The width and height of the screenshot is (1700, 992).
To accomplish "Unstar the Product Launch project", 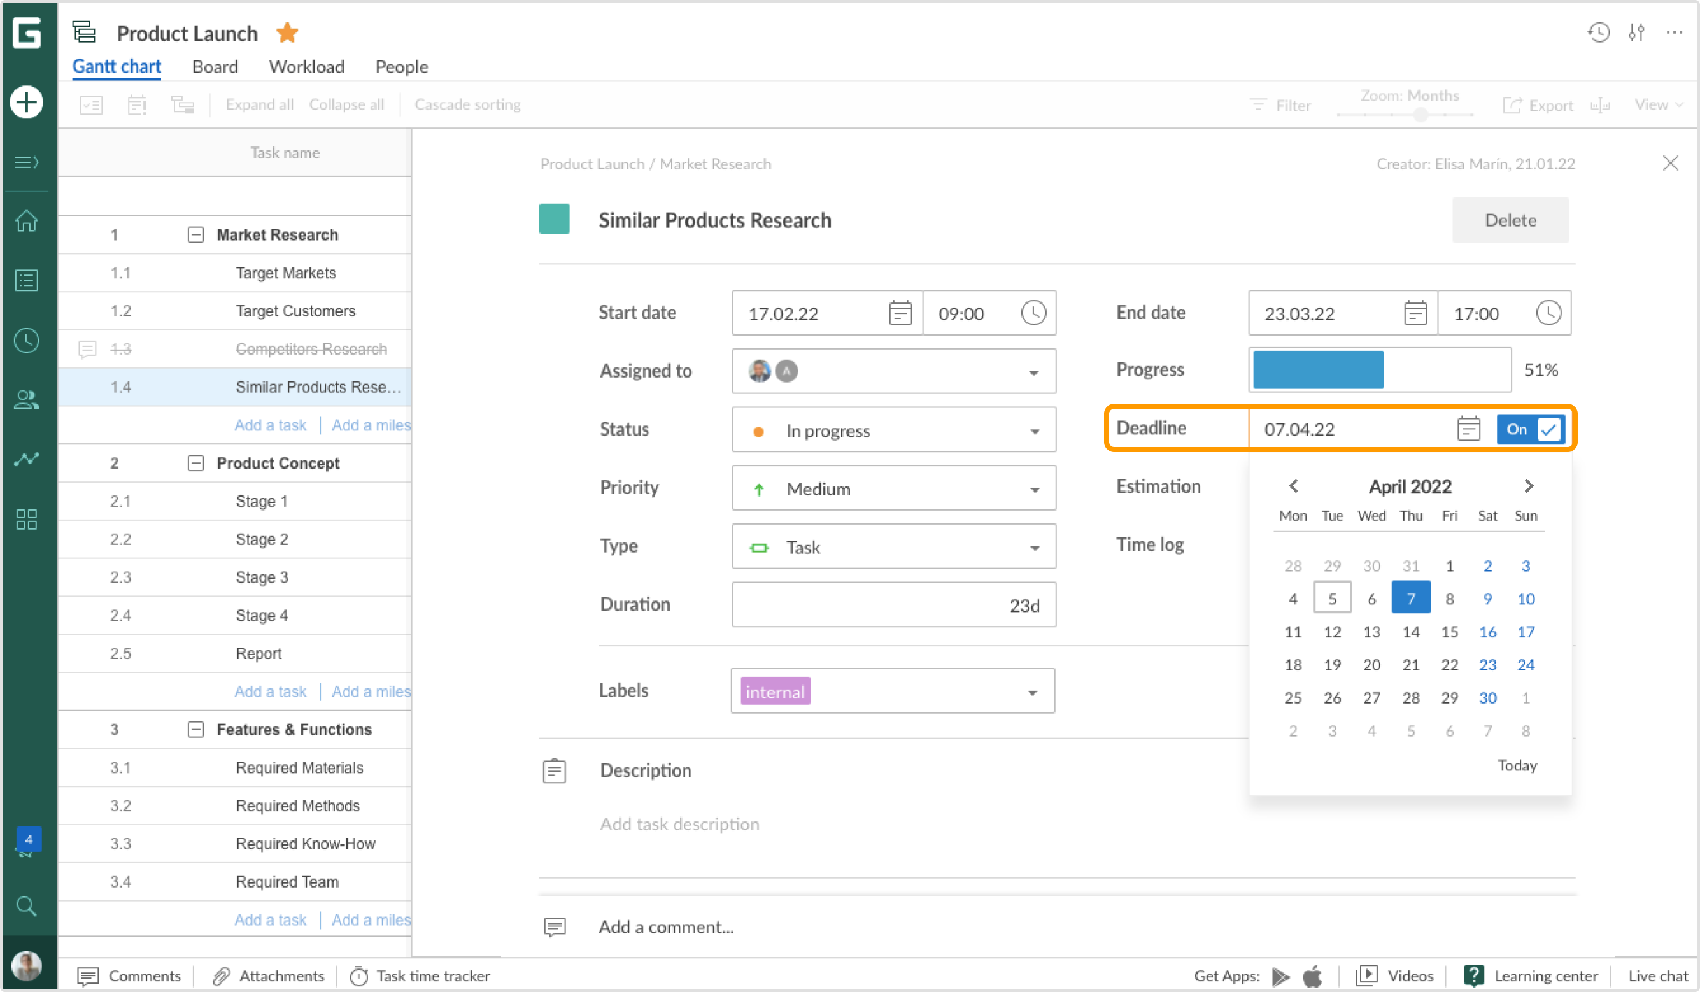I will pos(287,32).
